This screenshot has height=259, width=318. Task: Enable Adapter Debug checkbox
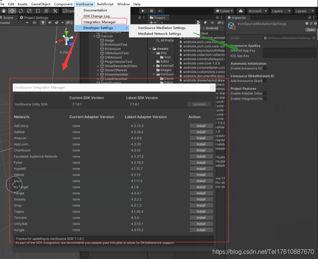(x=265, y=93)
